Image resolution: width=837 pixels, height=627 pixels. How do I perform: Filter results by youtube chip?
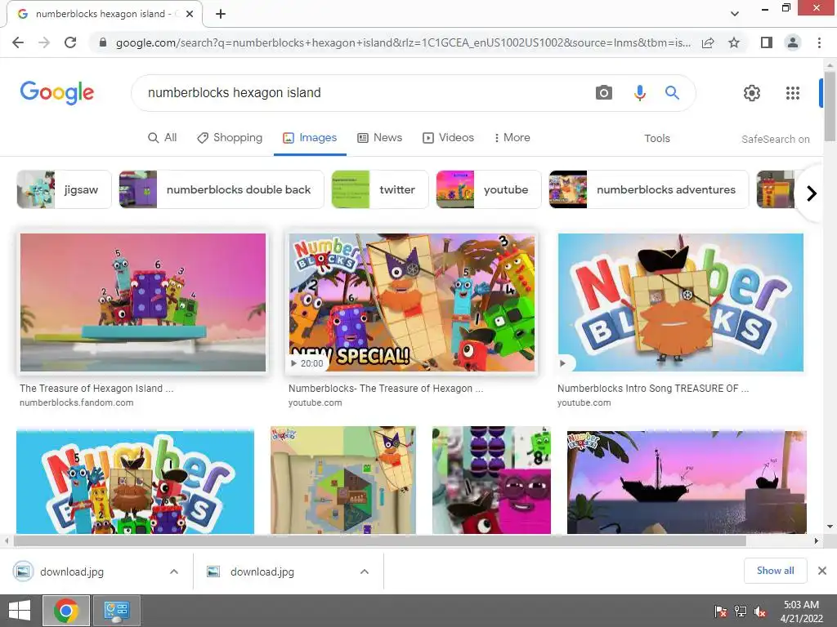tap(489, 189)
